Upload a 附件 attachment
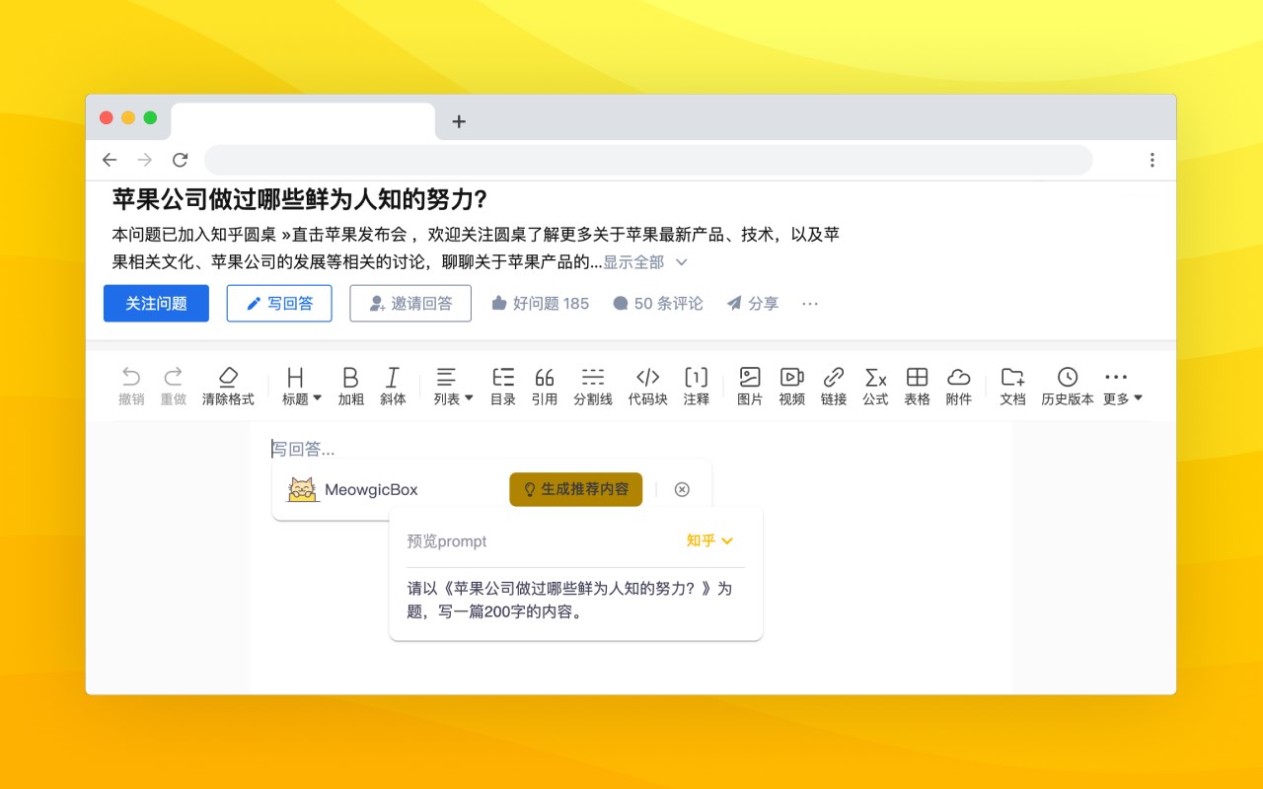Screen dimensions: 1263x789 click(x=959, y=386)
